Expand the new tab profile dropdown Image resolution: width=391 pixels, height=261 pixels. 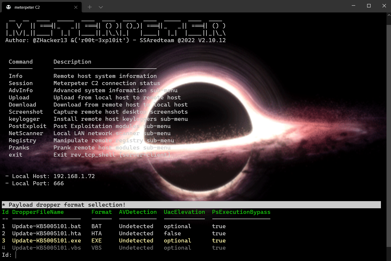101,7
